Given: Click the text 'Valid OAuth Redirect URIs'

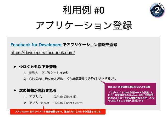Looking at the screenshot, I should tap(46, 79).
